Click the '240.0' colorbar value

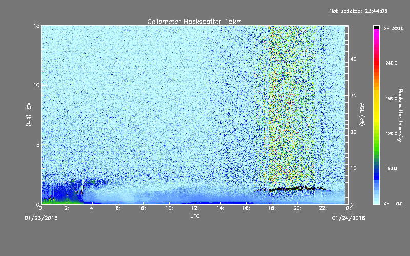392,63
